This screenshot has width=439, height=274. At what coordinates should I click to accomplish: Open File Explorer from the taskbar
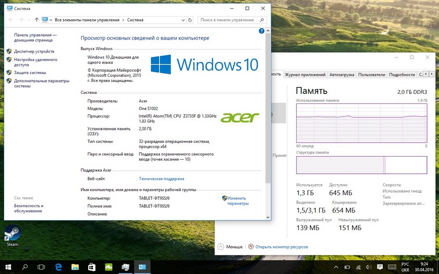coord(75,267)
